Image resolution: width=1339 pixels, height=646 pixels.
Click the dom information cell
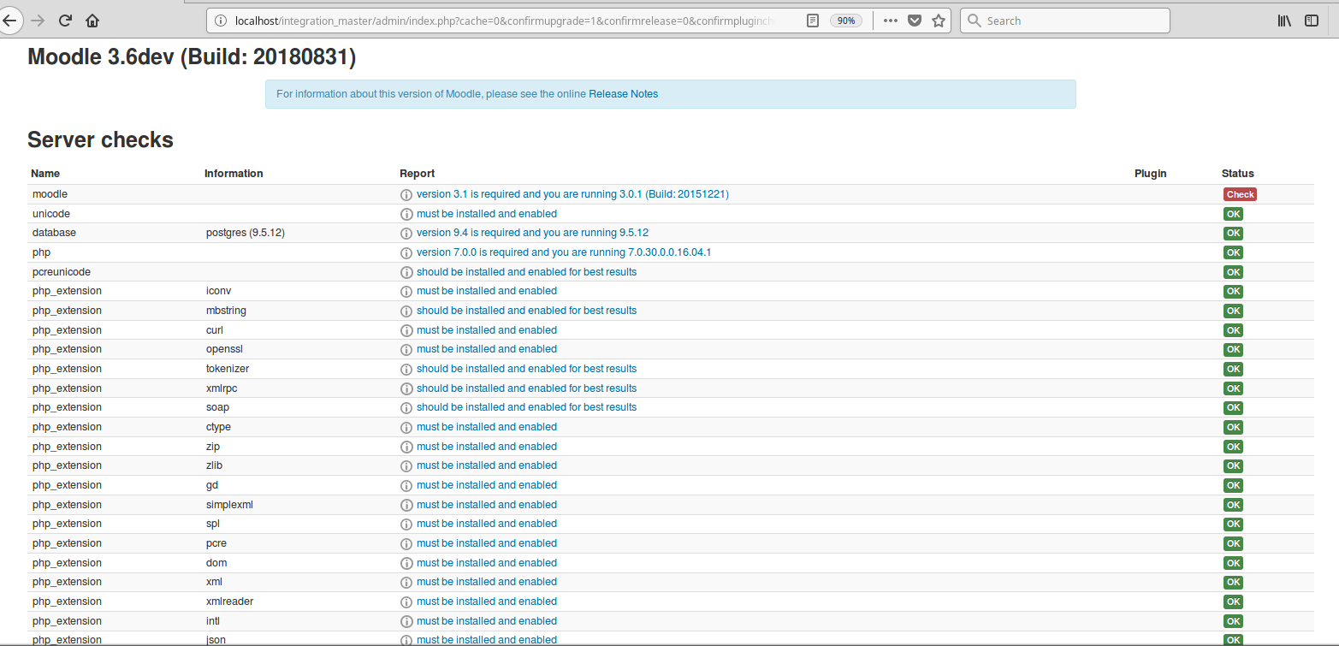point(216,563)
